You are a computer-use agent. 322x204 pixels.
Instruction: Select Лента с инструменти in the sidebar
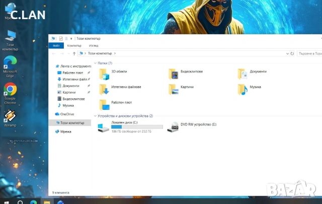pos(73,66)
